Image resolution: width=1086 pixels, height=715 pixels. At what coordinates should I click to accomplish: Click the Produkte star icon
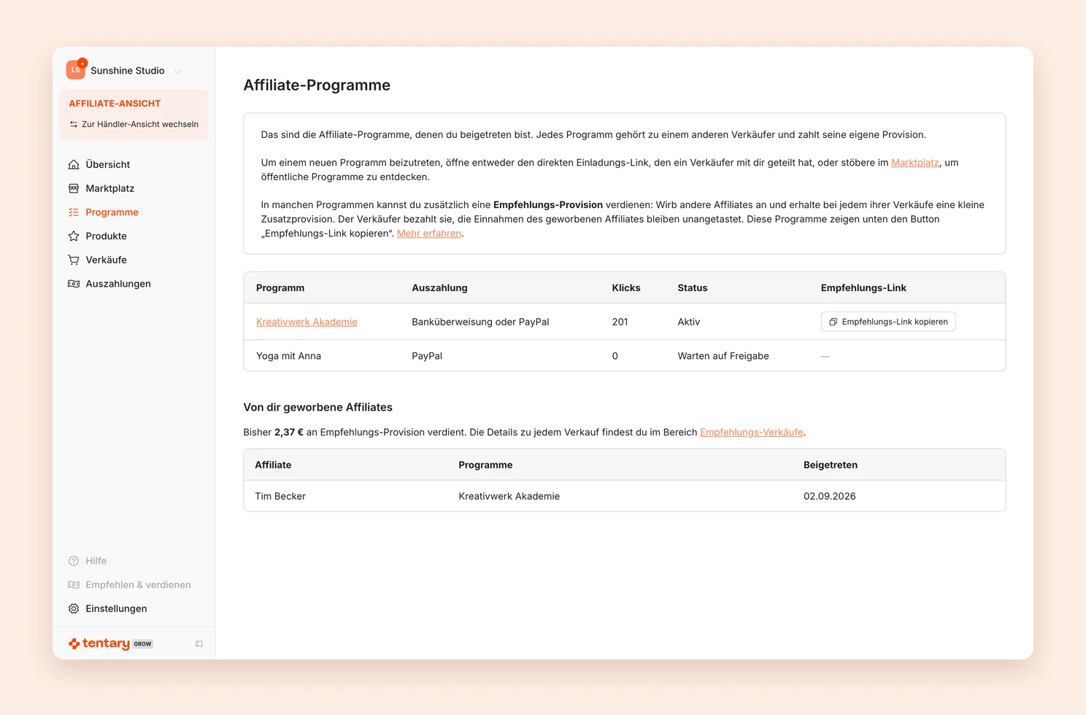pos(74,236)
